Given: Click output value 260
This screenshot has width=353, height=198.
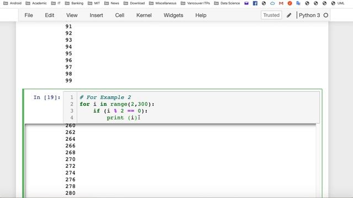Looking at the screenshot, I should point(71,126).
